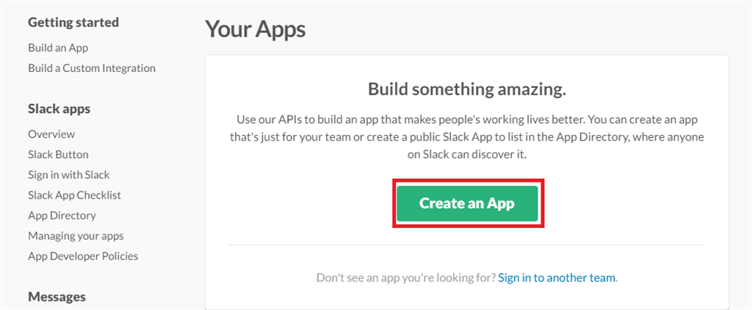752x310 pixels.
Task: Go to Managing your apps
Action: point(76,236)
